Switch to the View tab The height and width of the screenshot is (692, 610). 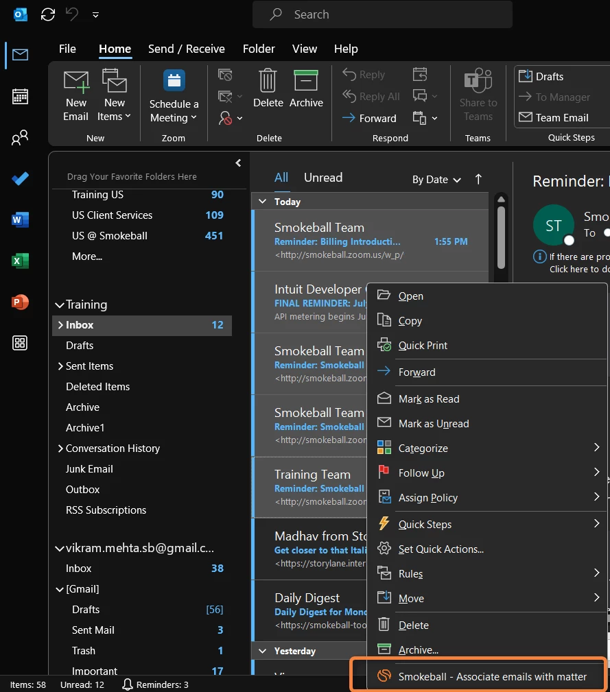coord(304,49)
